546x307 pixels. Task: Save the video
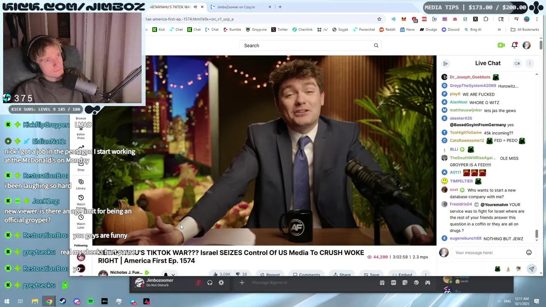tap(371, 275)
